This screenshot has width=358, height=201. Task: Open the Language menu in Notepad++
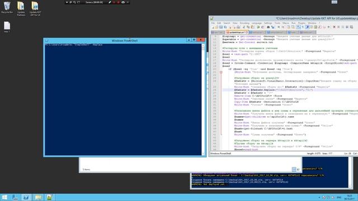pyautogui.click(x=257, y=23)
